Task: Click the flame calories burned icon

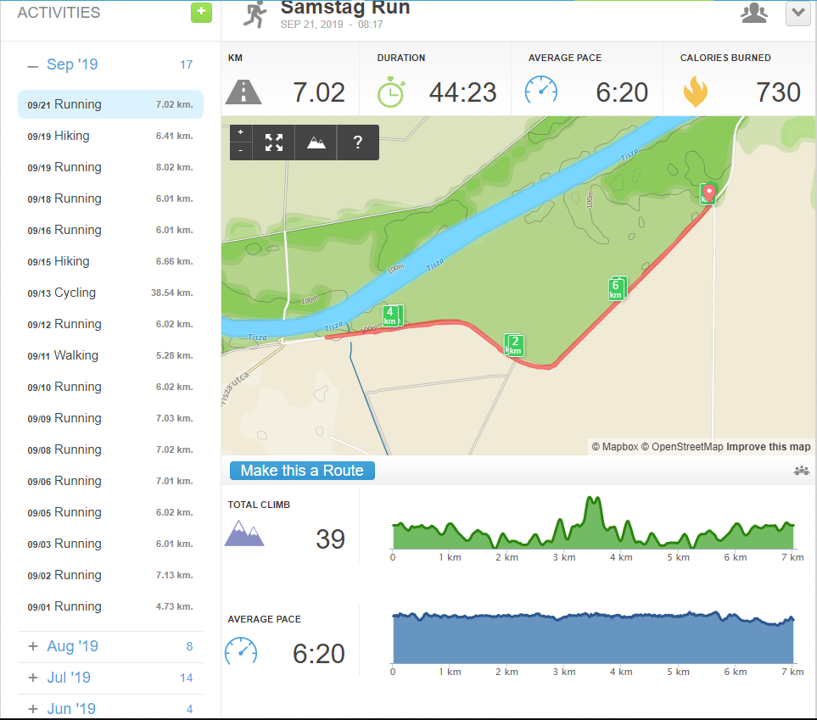Action: pyautogui.click(x=696, y=92)
